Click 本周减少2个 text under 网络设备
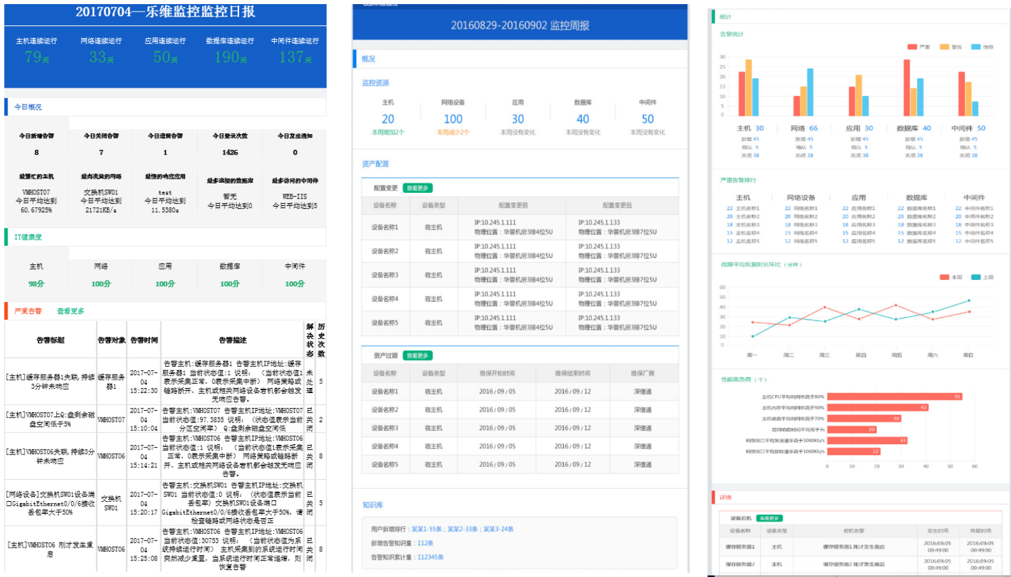 point(453,133)
